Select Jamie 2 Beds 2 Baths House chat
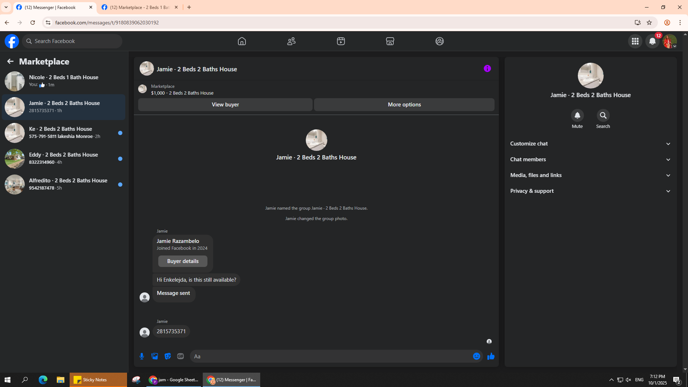Screen dimensions: 688x387 click(x=64, y=107)
